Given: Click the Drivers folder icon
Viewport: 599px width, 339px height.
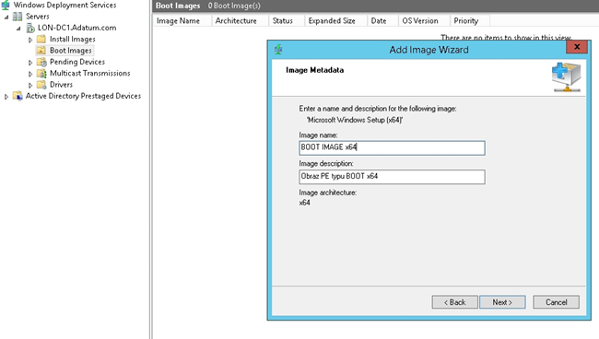Looking at the screenshot, I should click(x=41, y=85).
